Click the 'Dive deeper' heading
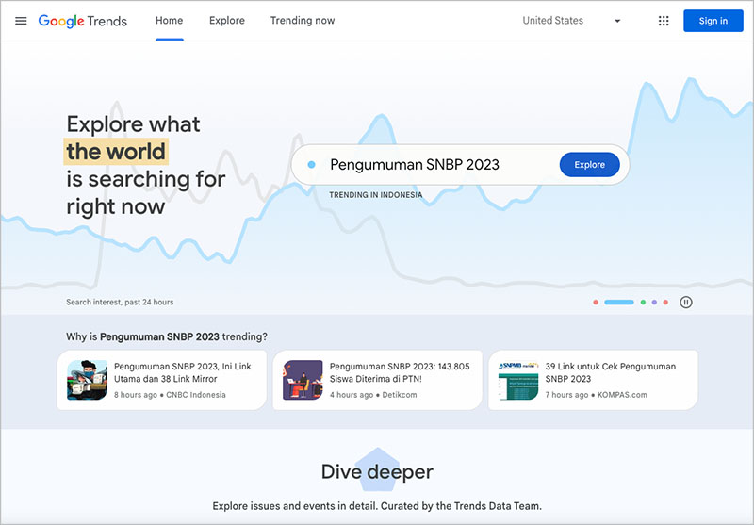The image size is (754, 525). (x=377, y=471)
